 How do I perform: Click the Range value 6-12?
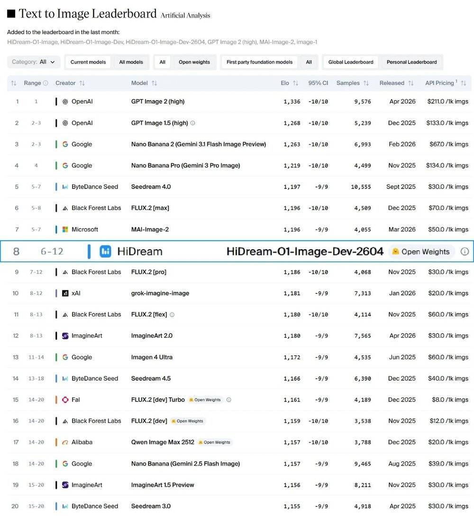coord(52,252)
